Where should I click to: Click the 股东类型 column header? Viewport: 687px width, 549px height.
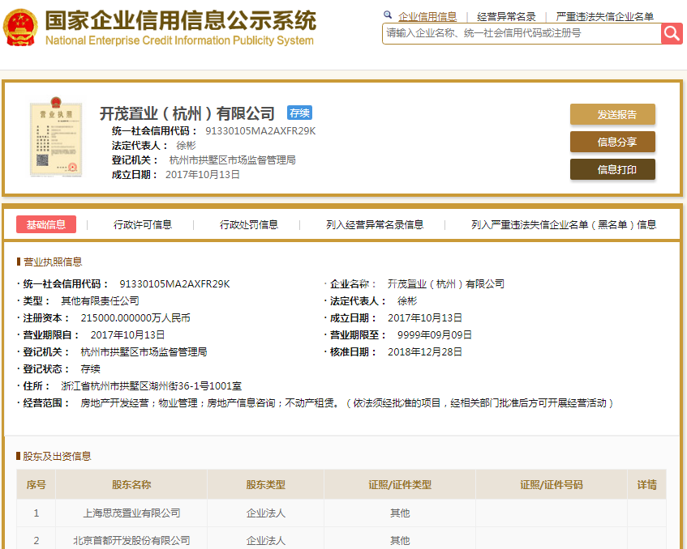pyautogui.click(x=265, y=484)
